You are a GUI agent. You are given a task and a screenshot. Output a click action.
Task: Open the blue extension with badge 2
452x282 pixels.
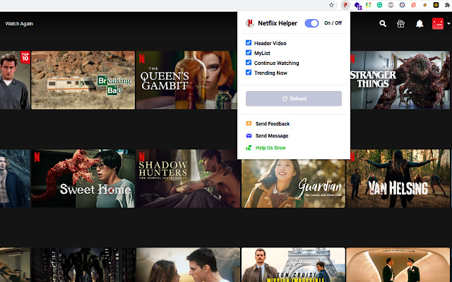pyautogui.click(x=357, y=5)
